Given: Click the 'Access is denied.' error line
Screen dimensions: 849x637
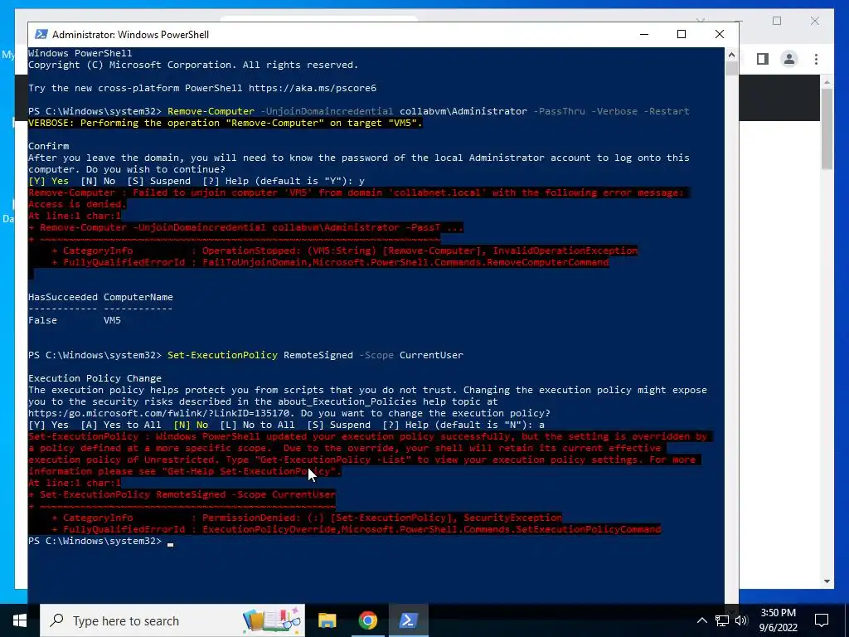Looking at the screenshot, I should click(x=77, y=204).
